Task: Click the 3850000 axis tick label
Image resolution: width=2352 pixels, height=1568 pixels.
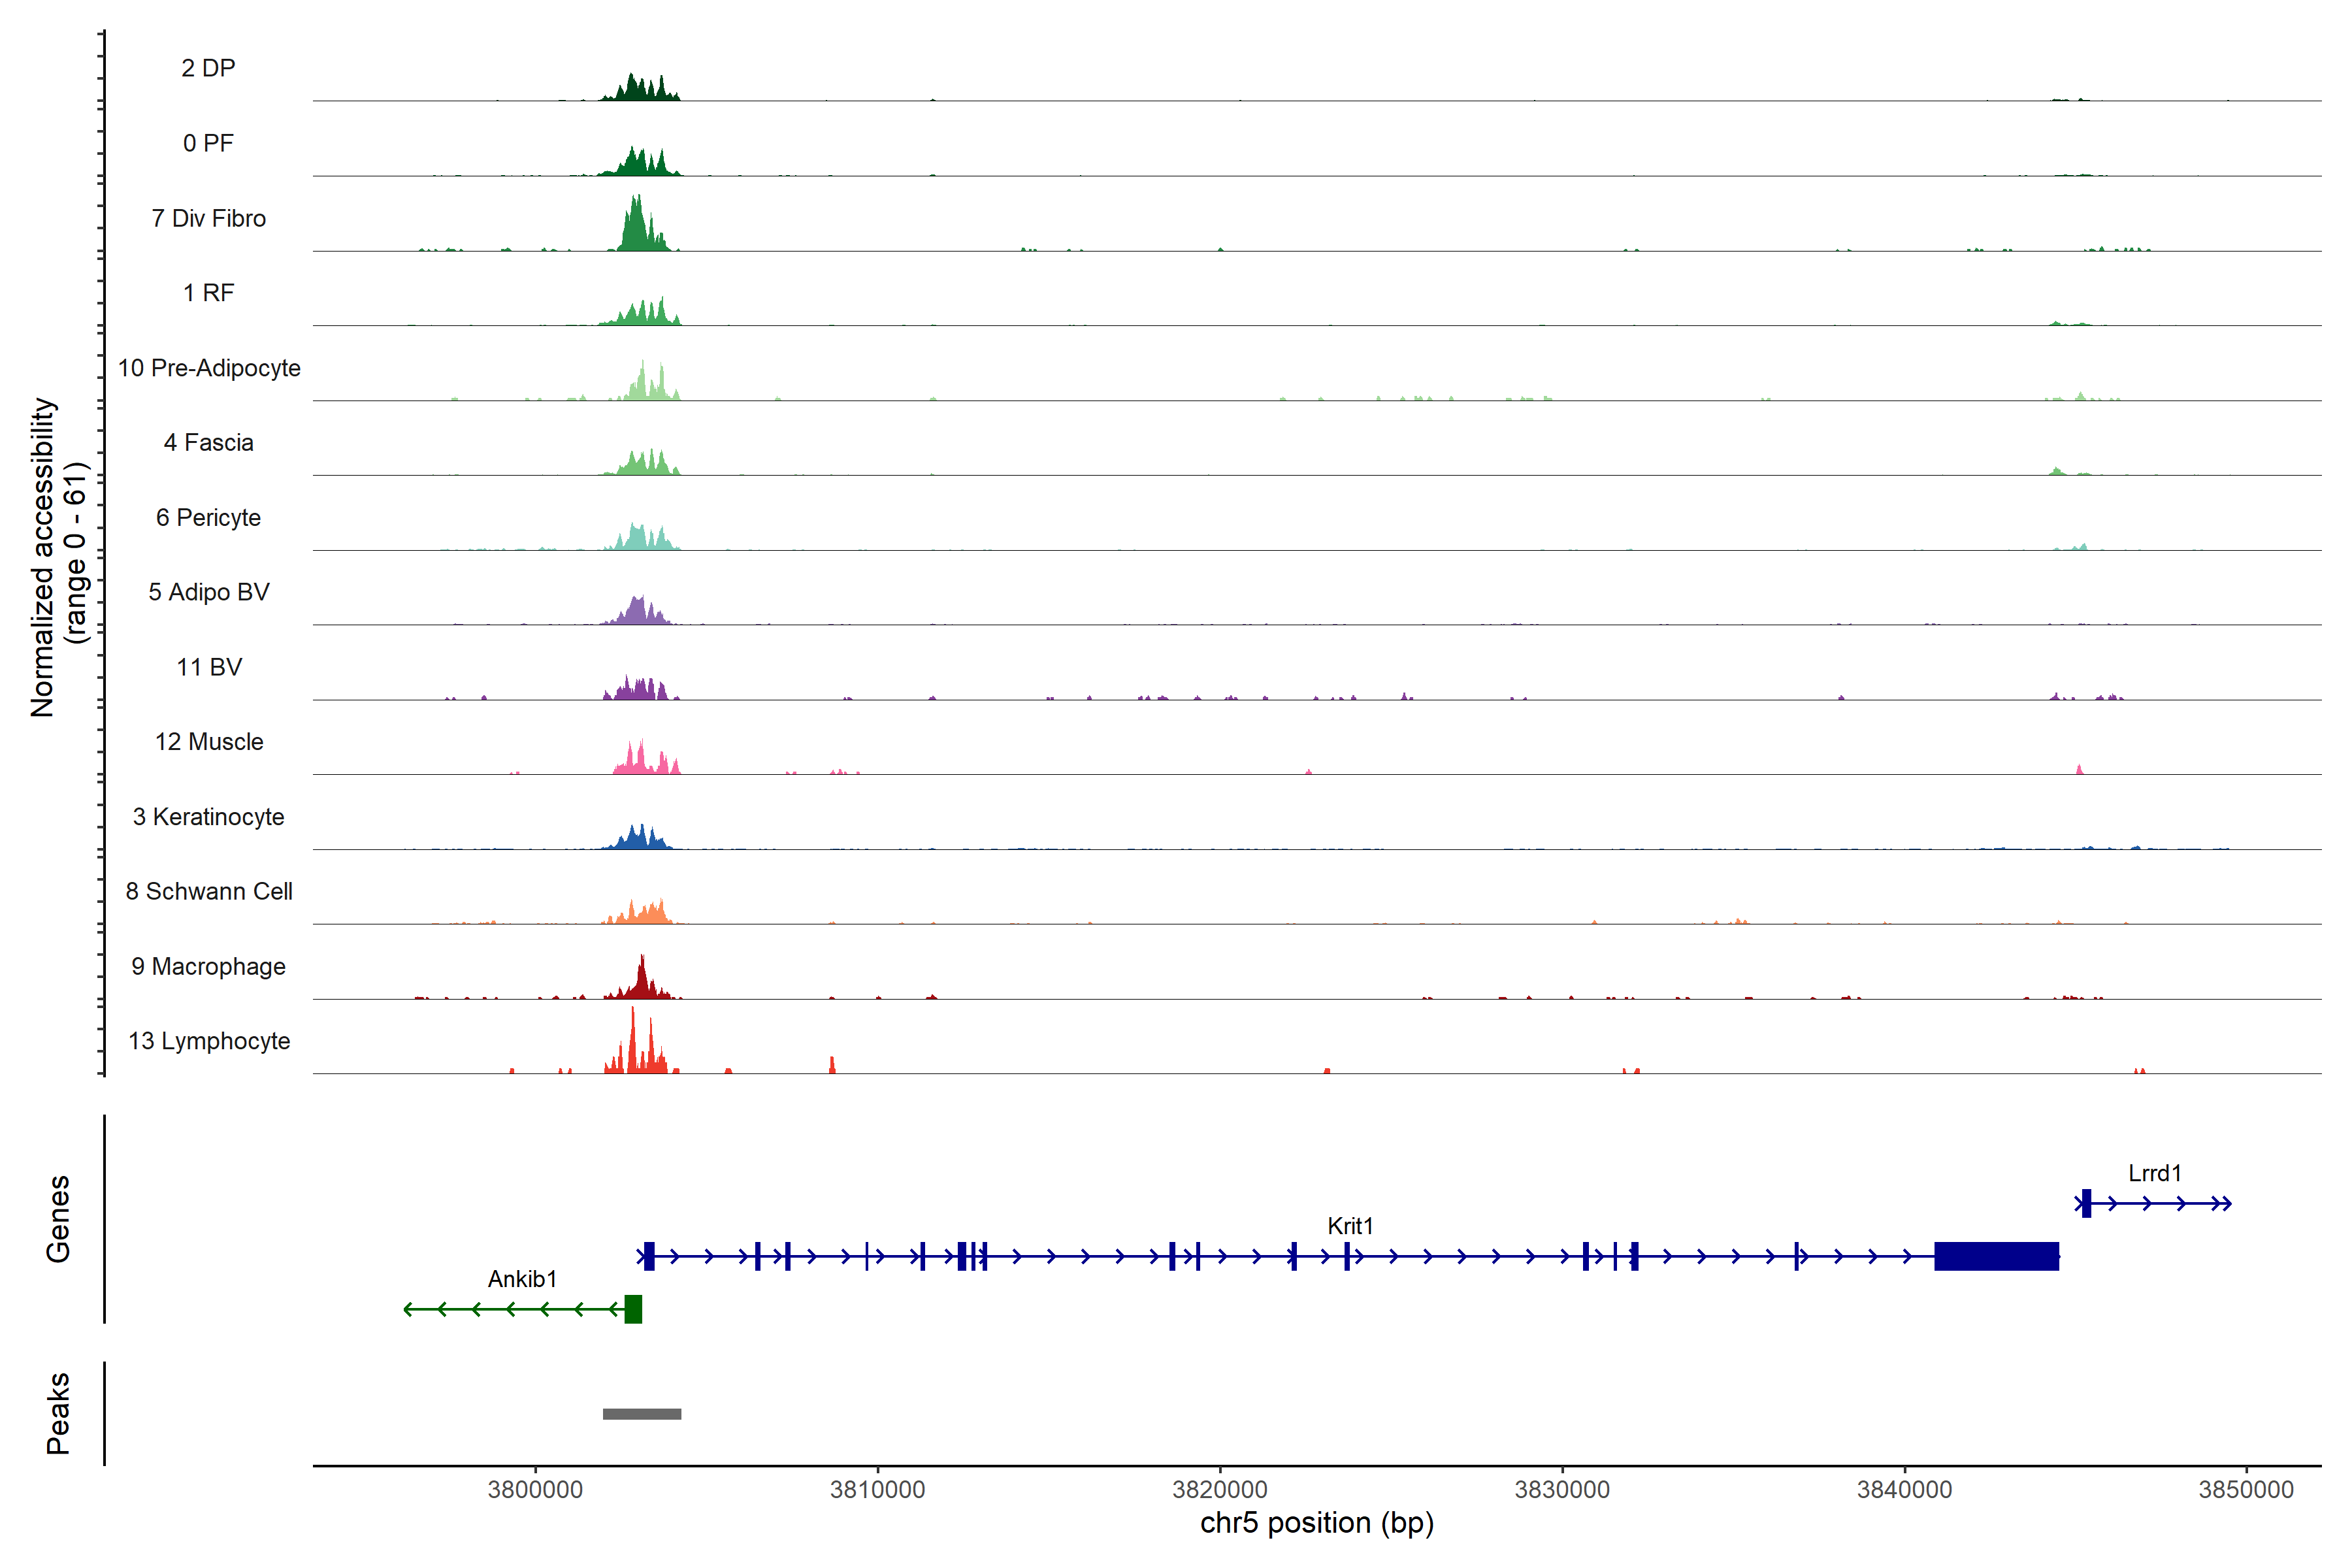Action: click(2245, 1489)
